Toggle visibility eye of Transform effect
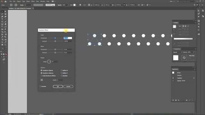This screenshot has height=115, width=205. (173, 78)
